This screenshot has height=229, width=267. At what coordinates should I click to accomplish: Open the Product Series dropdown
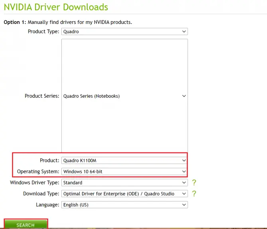[x=124, y=96]
